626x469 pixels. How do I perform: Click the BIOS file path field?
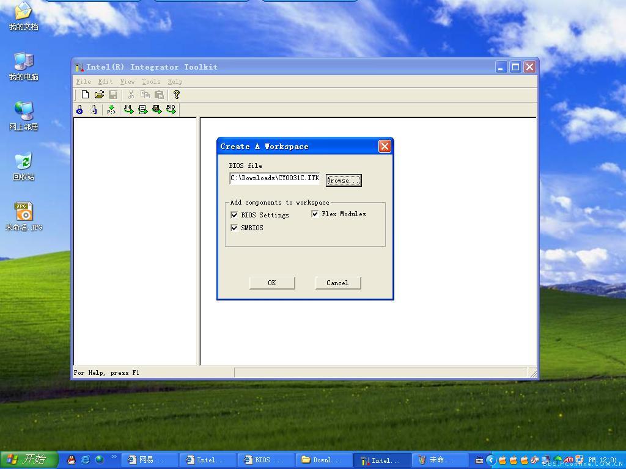[x=274, y=178]
